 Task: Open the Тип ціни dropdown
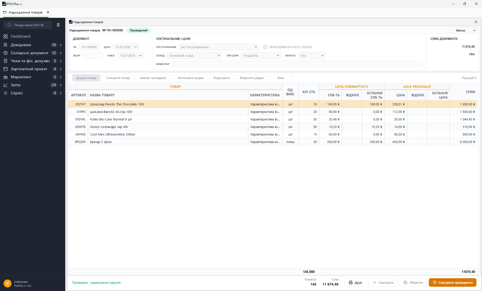pyautogui.click(x=261, y=55)
